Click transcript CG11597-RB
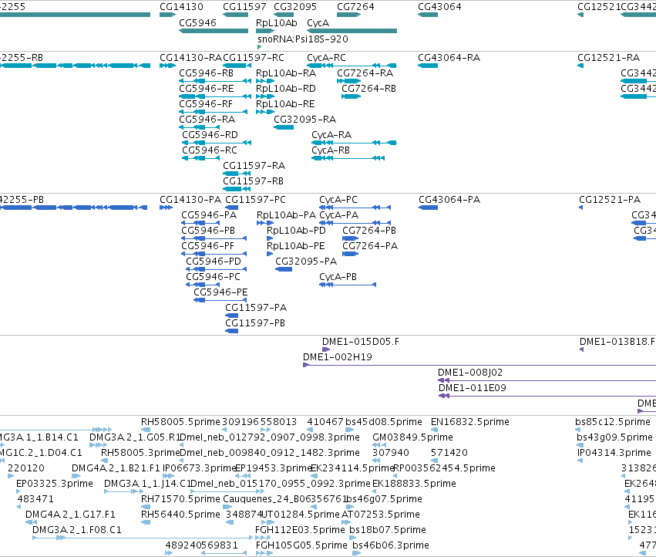Viewport: 656px width, 557px height. [x=253, y=181]
